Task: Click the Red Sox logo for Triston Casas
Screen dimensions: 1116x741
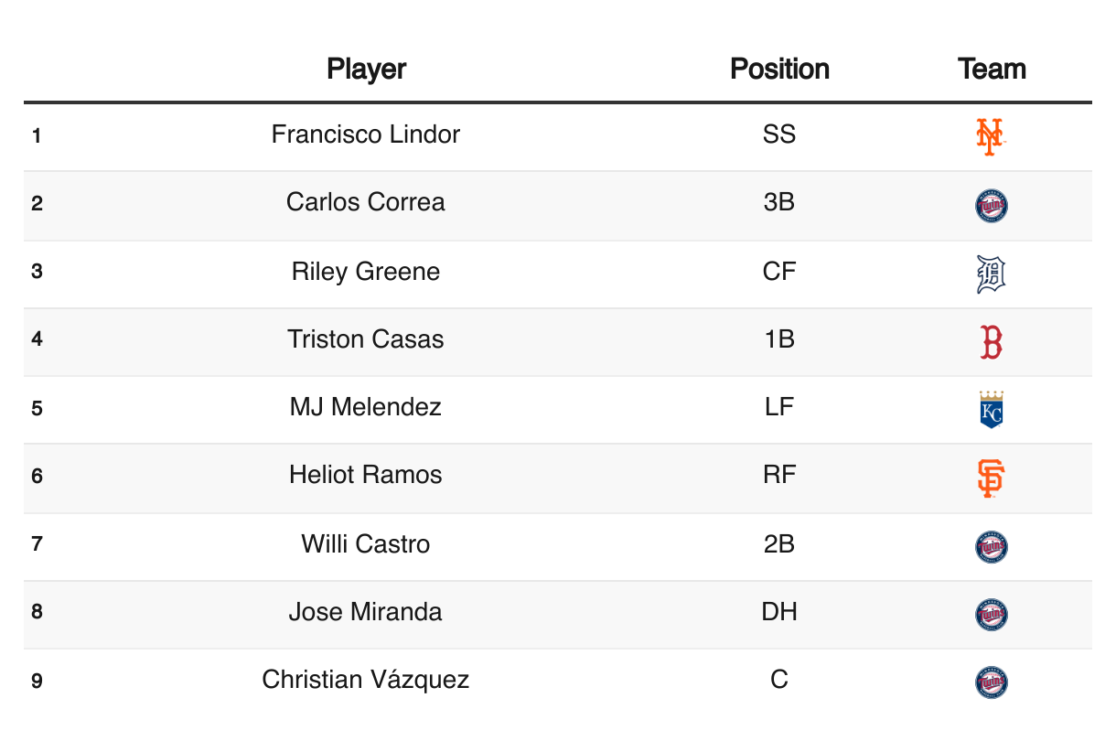Action: pyautogui.click(x=992, y=342)
